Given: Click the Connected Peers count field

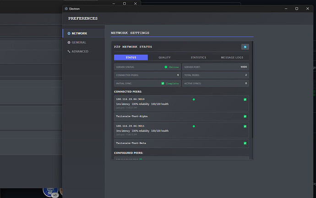Looking at the screenshot, I should (147, 75).
